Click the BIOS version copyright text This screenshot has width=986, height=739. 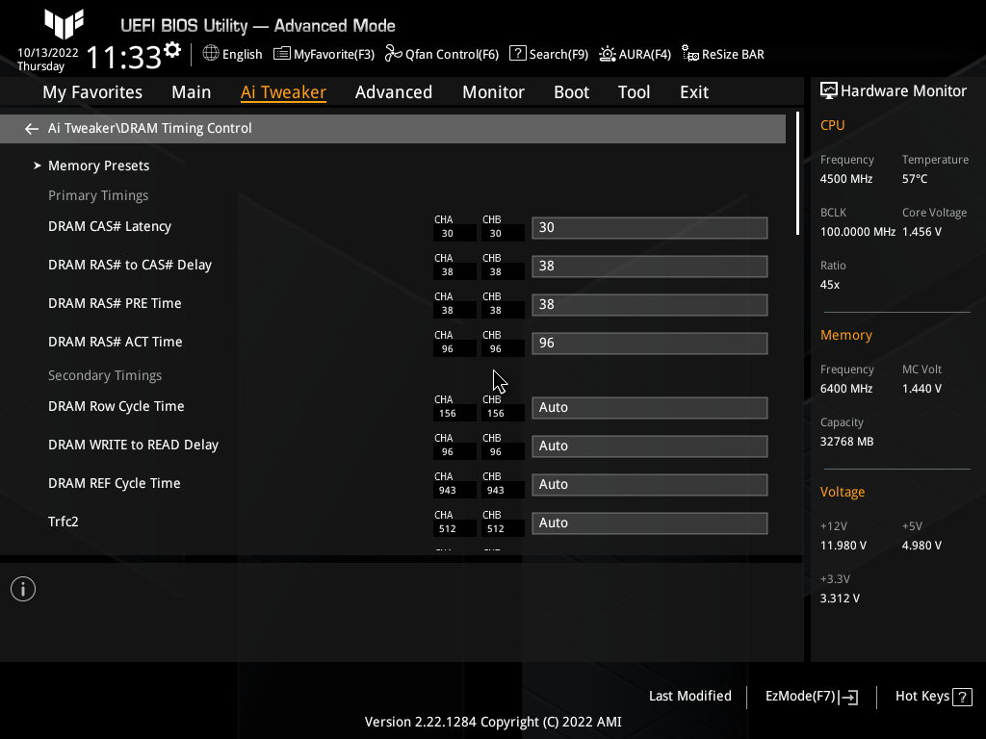[x=493, y=722]
